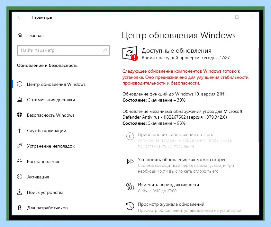
Task: Open Оптимизация доставки section
Action: click(x=51, y=100)
